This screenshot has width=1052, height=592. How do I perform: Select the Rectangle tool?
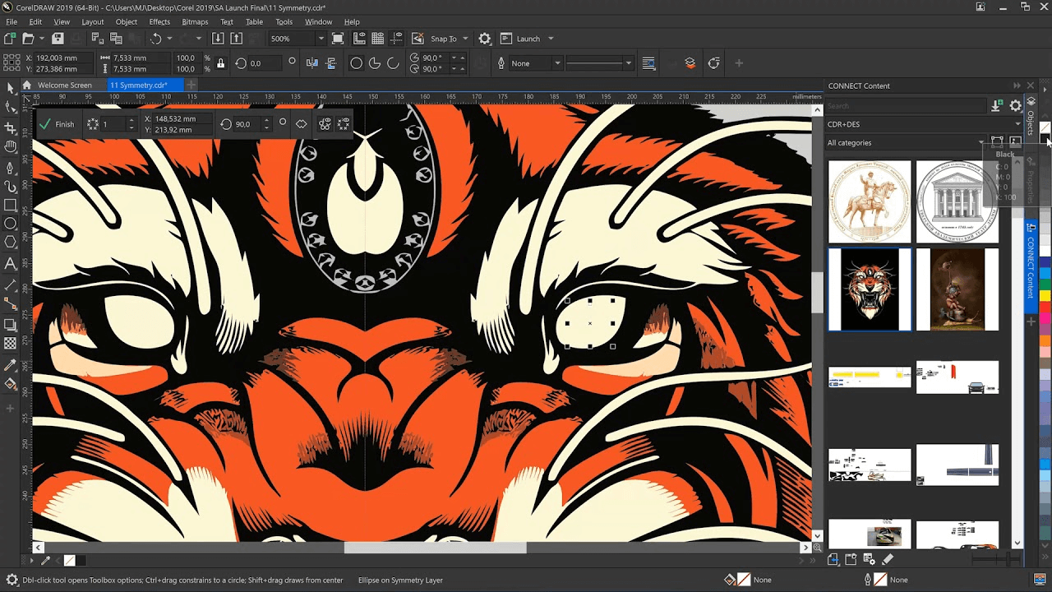(11, 206)
